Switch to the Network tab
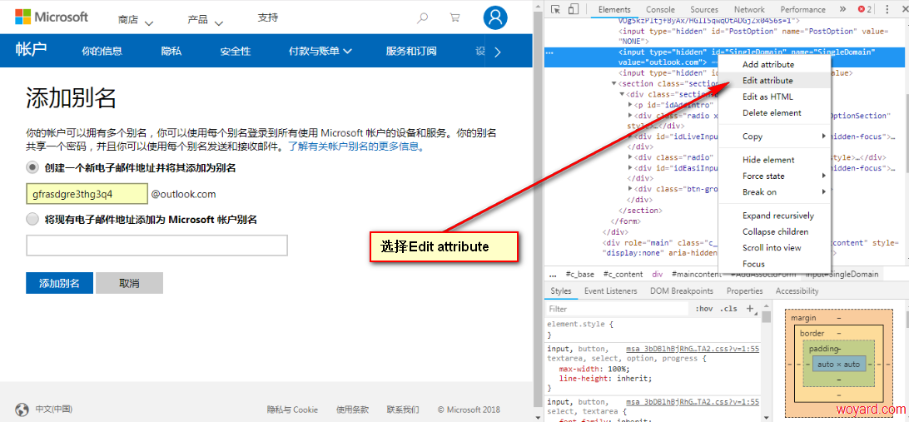This screenshot has height=422, width=909. (x=749, y=9)
